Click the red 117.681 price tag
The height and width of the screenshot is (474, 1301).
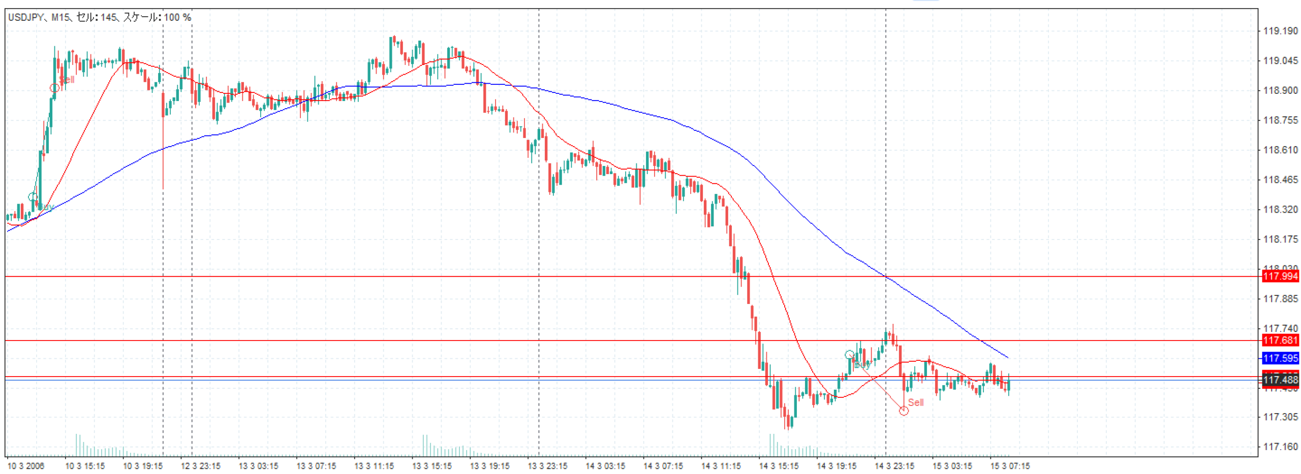pyautogui.click(x=1280, y=340)
